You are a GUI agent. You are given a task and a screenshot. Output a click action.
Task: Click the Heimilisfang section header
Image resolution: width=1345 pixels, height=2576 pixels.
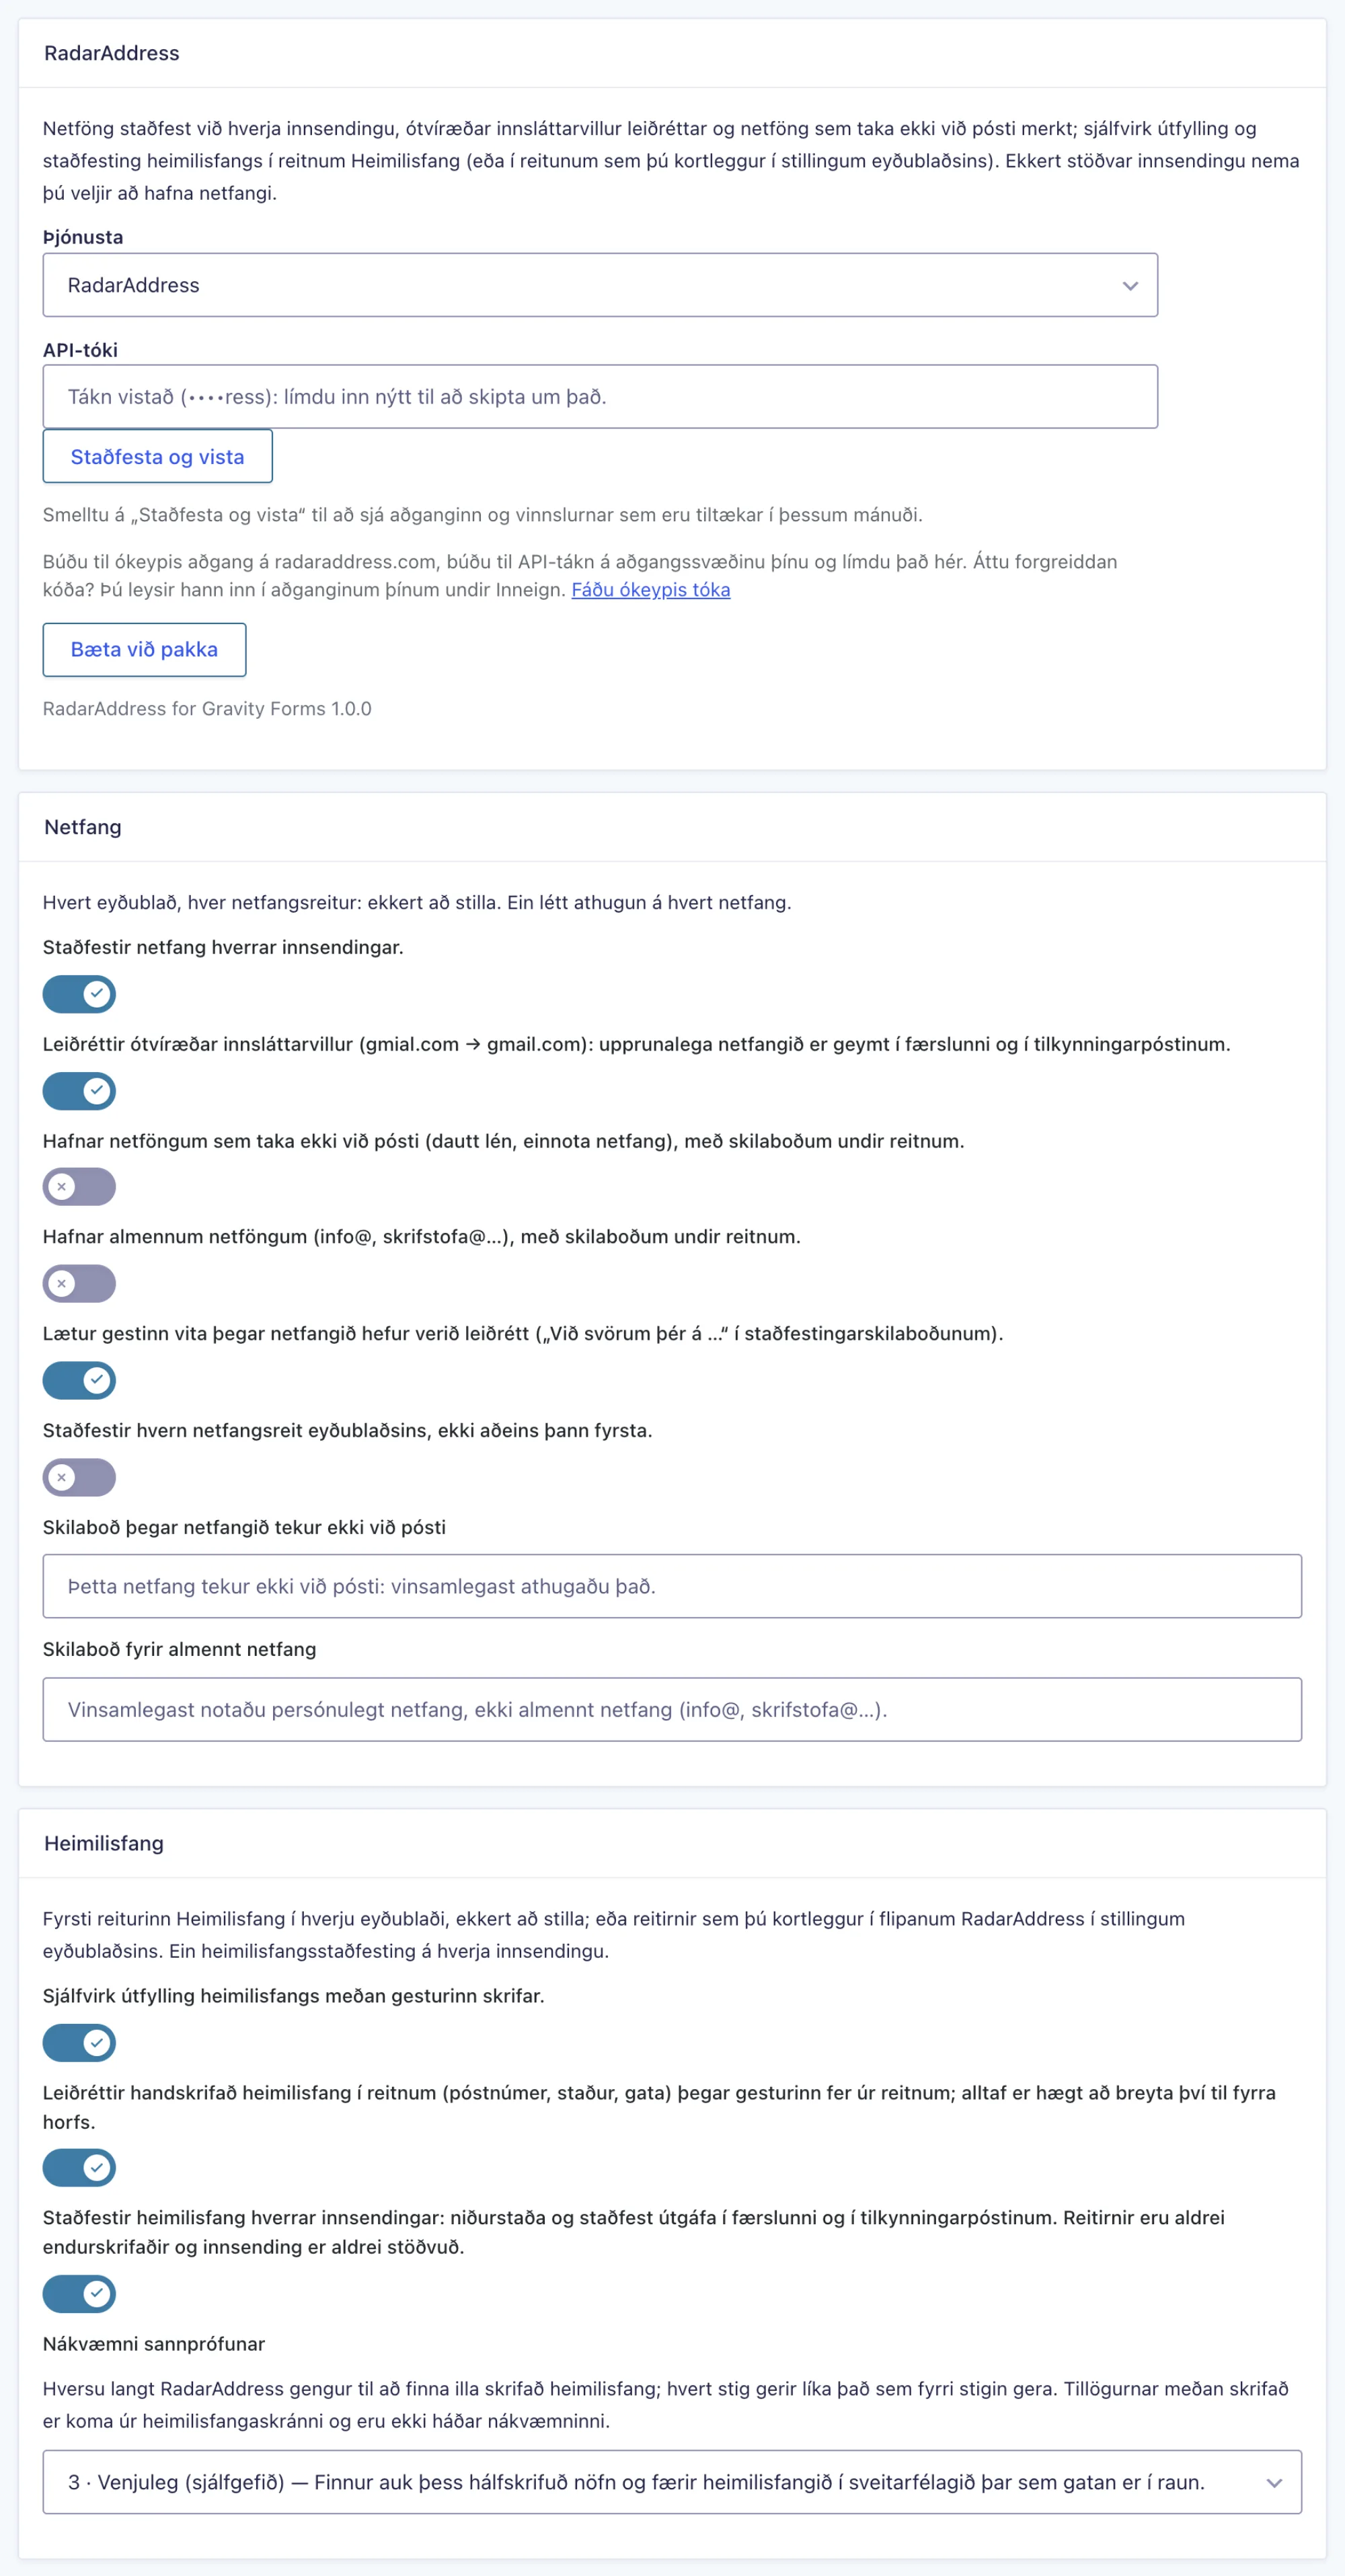click(x=104, y=1843)
